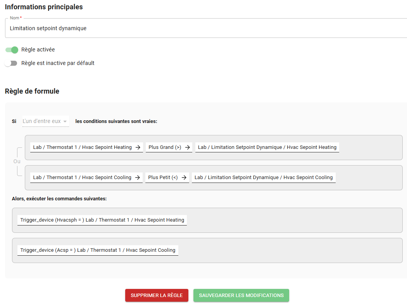Screen dimensions: 407x304
Task: Edit the Trigger_device (Acsp = ) command
Action: click(98, 250)
